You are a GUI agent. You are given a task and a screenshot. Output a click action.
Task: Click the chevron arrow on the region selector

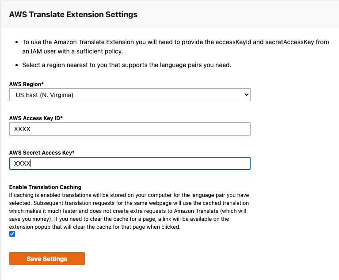coord(246,95)
